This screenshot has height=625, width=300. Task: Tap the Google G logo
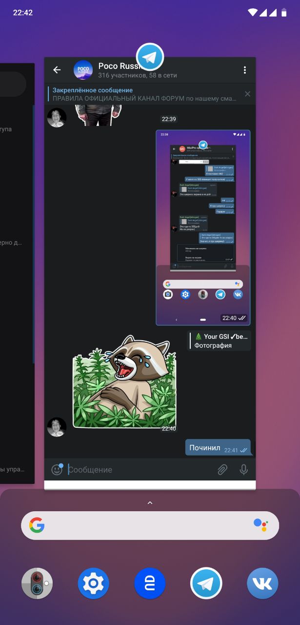tap(37, 525)
